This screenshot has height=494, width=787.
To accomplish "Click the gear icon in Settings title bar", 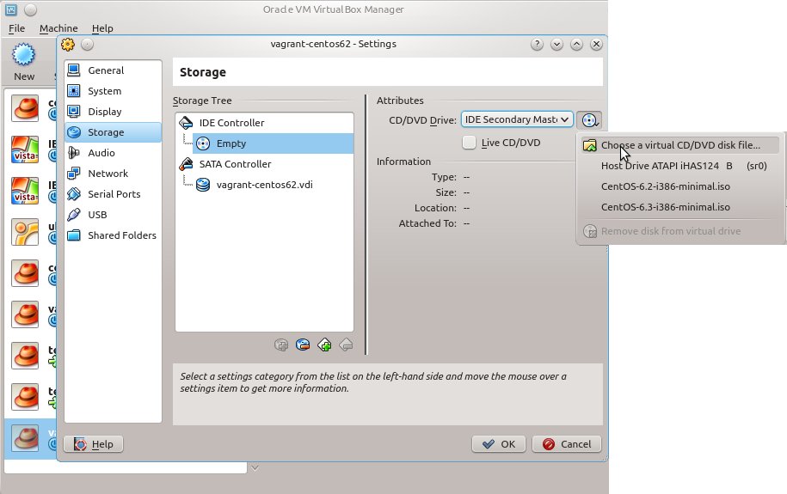I will coord(68,45).
